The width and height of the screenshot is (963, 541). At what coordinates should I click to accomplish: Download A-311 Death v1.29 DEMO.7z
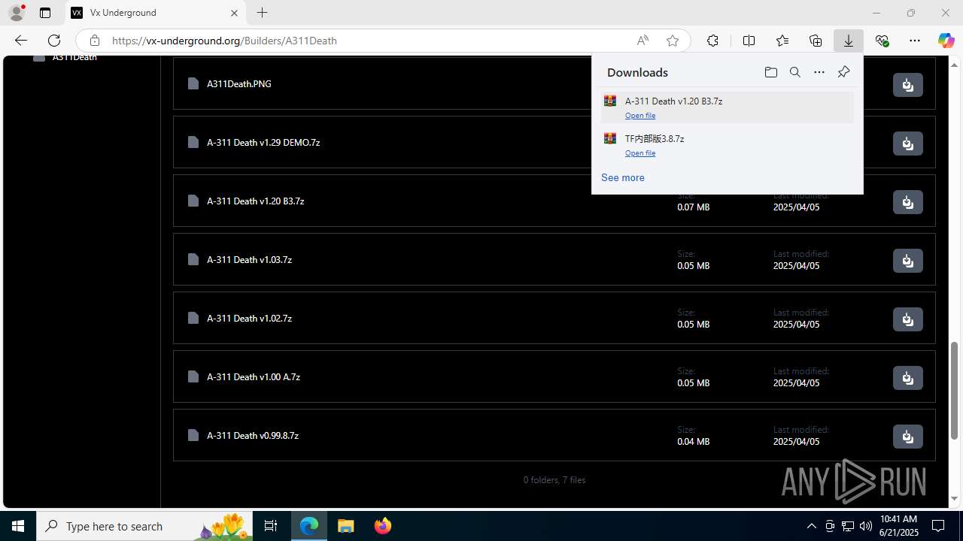click(907, 144)
